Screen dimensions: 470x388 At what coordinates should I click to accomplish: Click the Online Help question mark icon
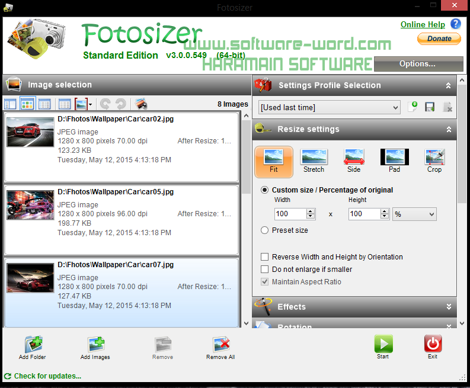pyautogui.click(x=456, y=24)
